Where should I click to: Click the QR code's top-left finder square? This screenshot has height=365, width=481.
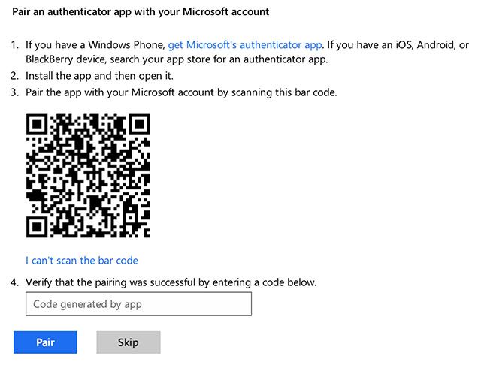(38, 126)
